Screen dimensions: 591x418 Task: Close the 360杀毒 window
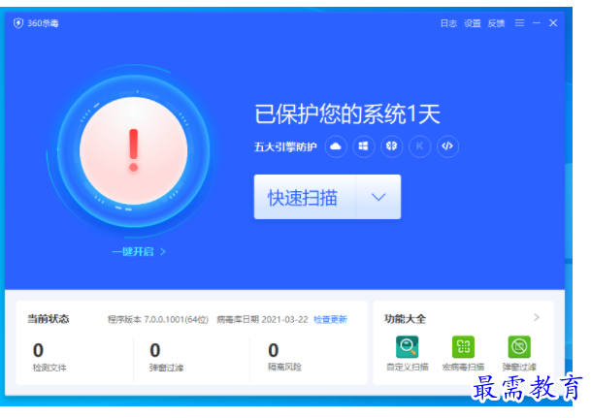(553, 23)
